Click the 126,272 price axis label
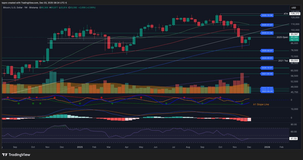 (x=294, y=14)
